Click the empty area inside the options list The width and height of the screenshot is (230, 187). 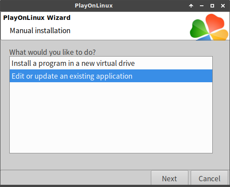(111, 118)
